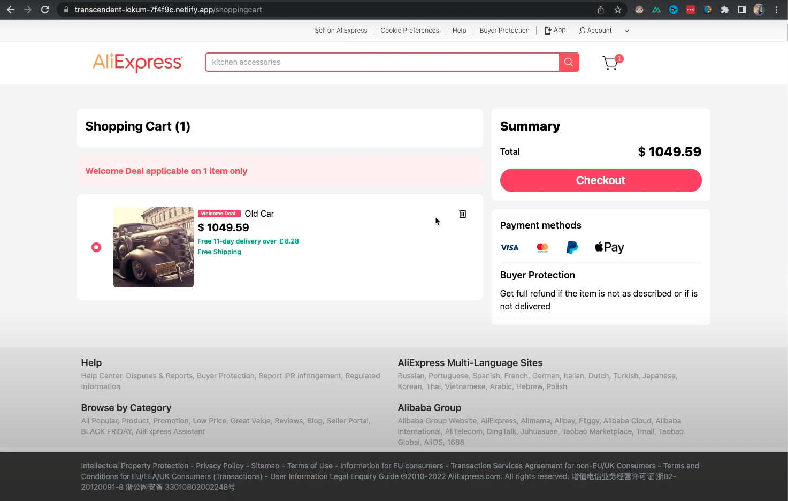
Task: Delete Old Car using trash icon
Action: pyautogui.click(x=463, y=214)
